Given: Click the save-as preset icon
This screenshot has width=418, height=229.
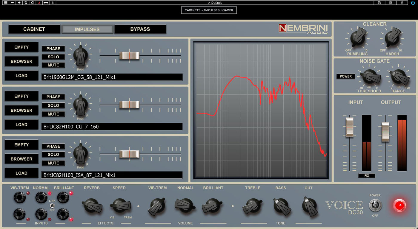Looking at the screenshot, I should [391, 3].
